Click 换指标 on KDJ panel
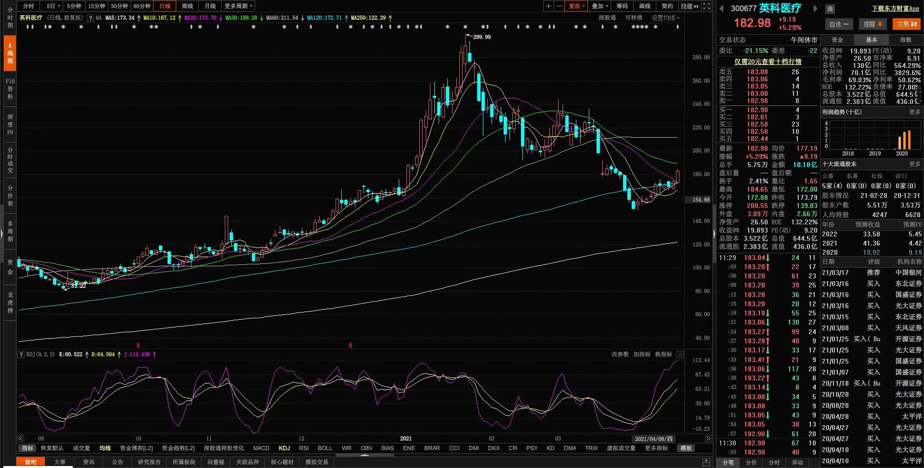This screenshot has height=468, width=924. [x=664, y=354]
